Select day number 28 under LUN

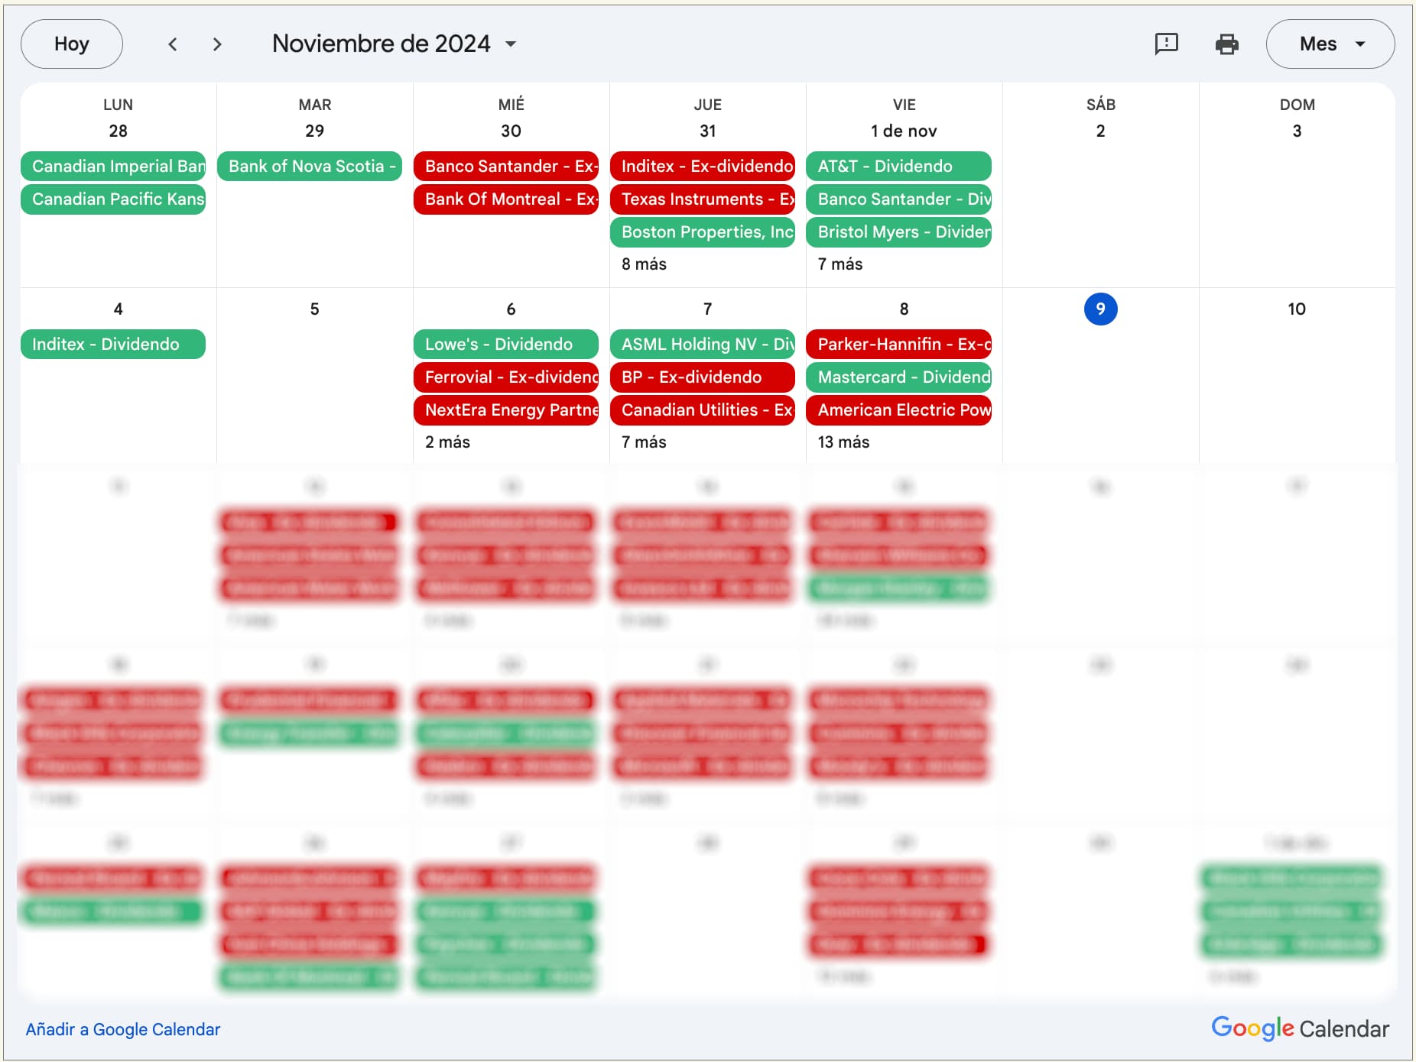click(118, 131)
